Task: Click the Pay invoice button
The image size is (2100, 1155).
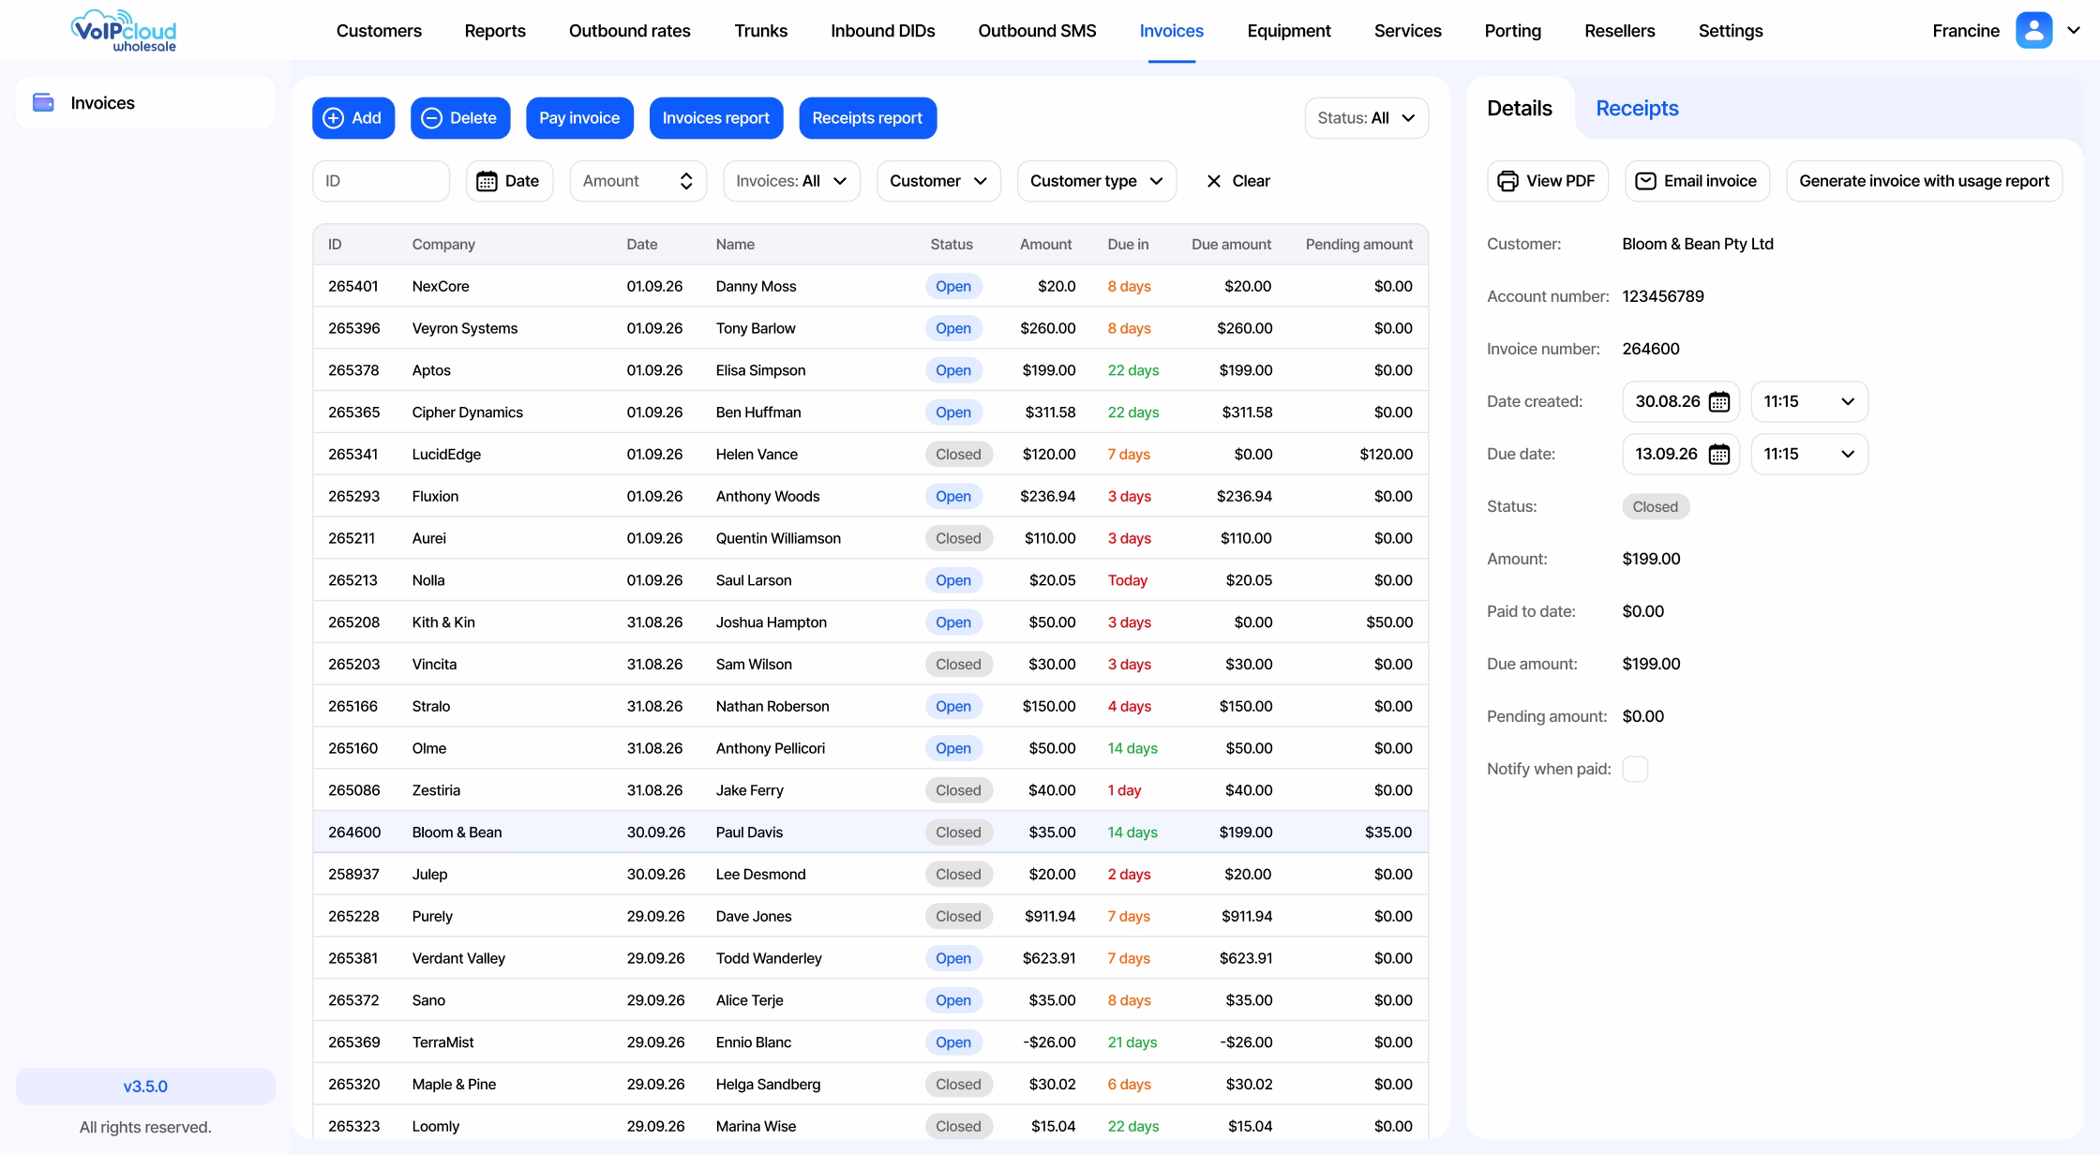Action: (579, 118)
